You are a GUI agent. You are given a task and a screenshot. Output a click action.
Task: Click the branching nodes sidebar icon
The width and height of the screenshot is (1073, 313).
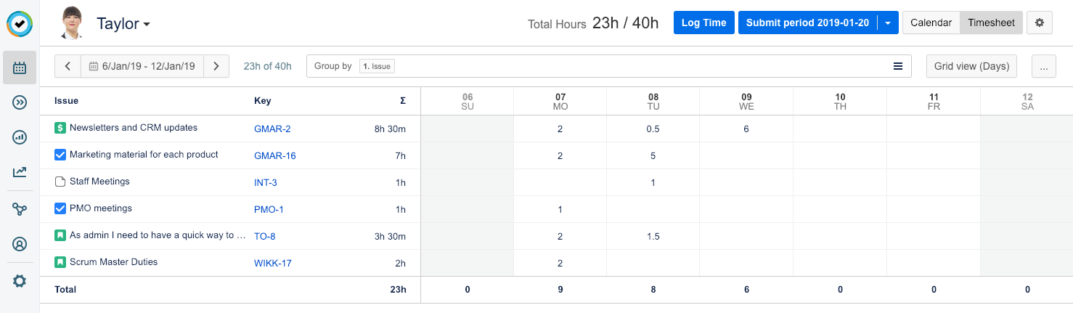pos(20,210)
